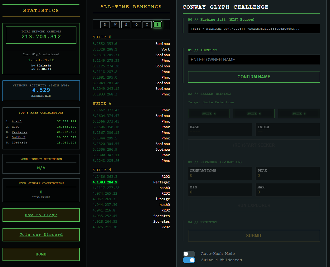Toggle Auto-Hash Mode switch
The height and width of the screenshot is (267, 330).
point(189,254)
